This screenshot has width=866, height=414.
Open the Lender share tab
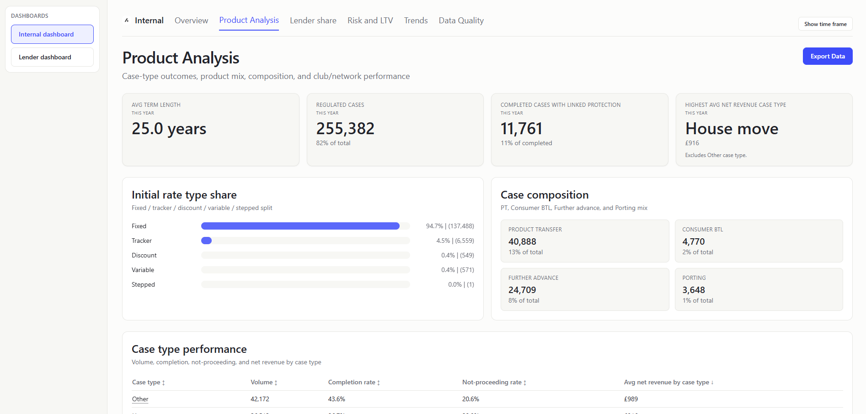coord(313,20)
